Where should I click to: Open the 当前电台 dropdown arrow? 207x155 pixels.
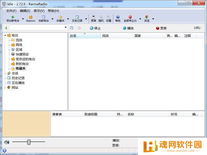click(52, 19)
